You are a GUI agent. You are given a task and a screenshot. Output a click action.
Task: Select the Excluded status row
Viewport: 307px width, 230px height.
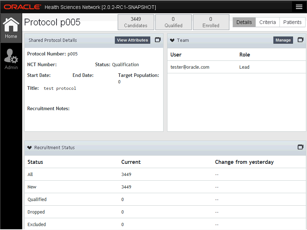(165, 224)
